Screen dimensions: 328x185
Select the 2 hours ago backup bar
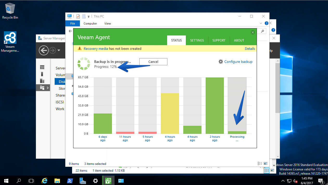point(215,106)
